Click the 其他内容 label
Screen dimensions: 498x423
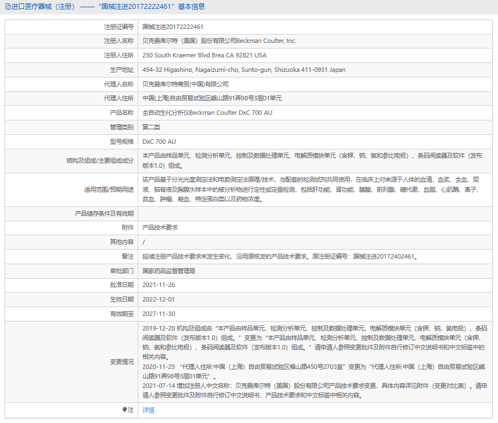(x=122, y=242)
